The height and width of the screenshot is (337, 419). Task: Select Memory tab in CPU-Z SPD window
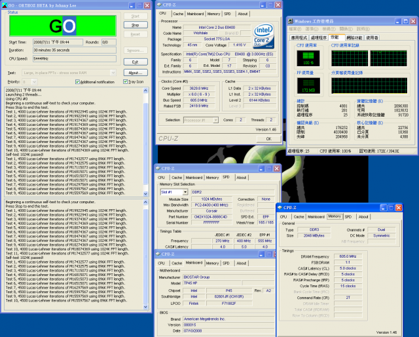click(212, 178)
